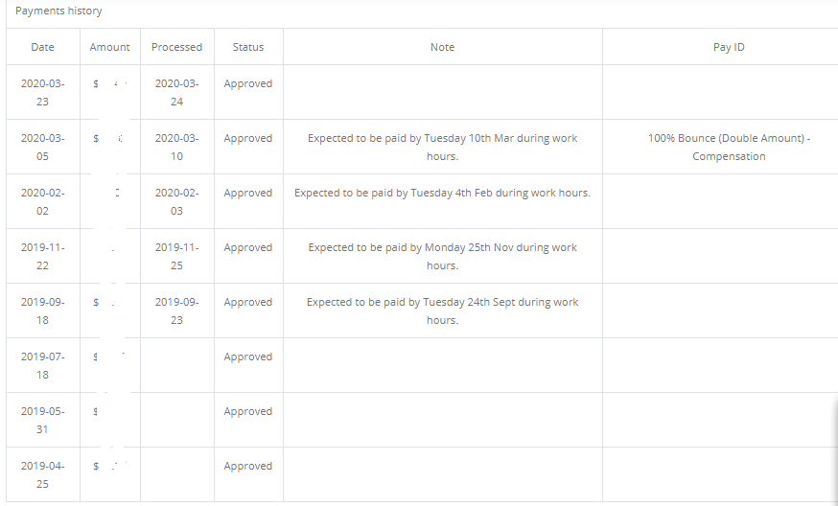Select the note mentioning Tuesday 10th Mar
The width and height of the screenshot is (838, 506).
point(442,147)
